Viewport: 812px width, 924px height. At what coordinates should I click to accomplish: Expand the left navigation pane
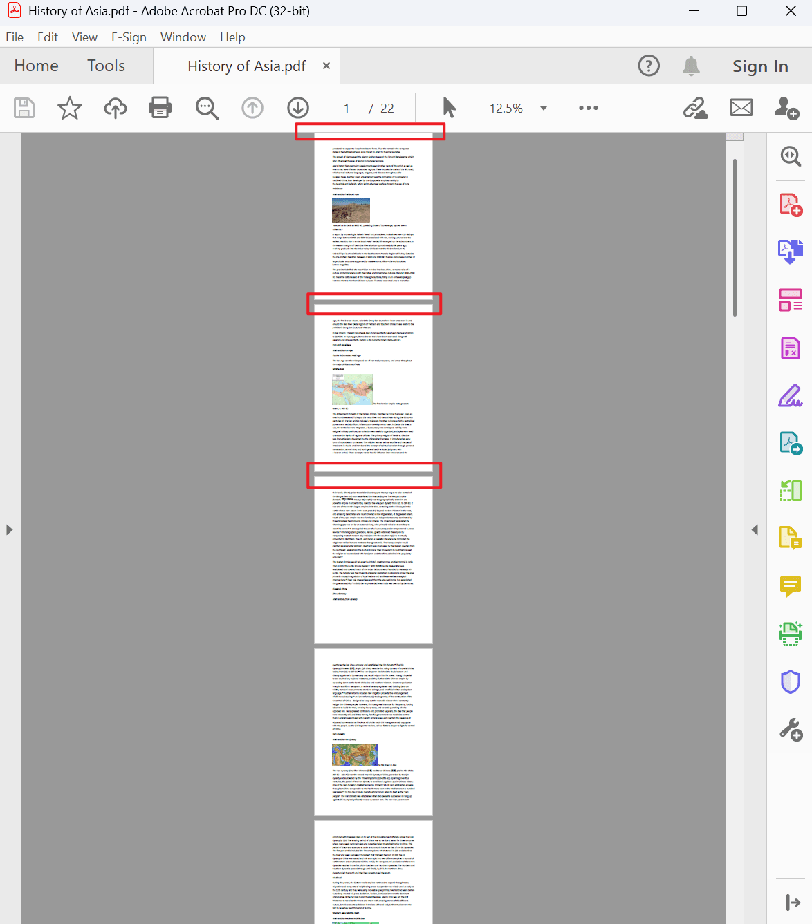point(9,529)
